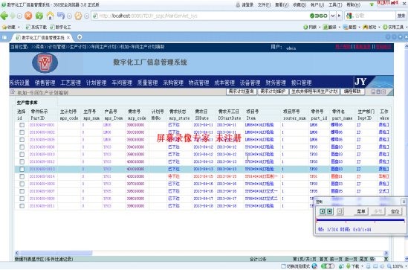
Task: Open the 游戏 games tool
Action: 369,27
